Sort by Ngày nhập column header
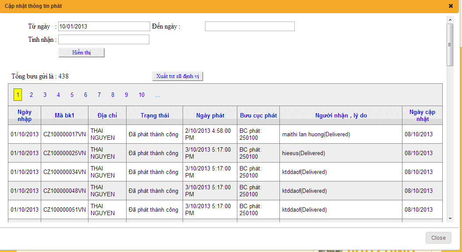The image size is (462, 252). pyautogui.click(x=25, y=115)
